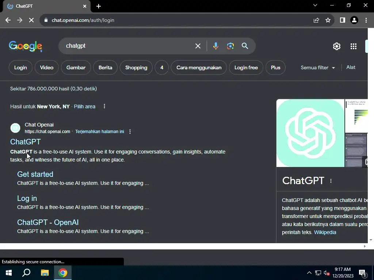This screenshot has width=374, height=280.
Task: Select the Plus filter chip
Action: click(275, 67)
